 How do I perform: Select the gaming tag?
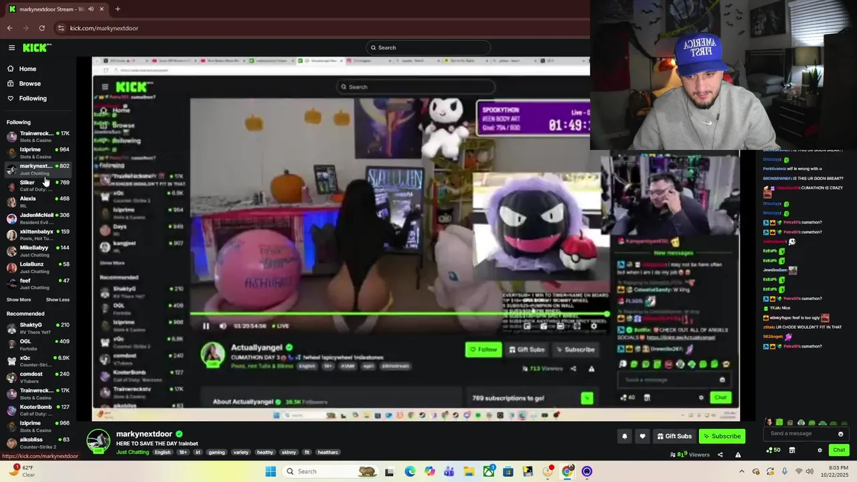217,452
